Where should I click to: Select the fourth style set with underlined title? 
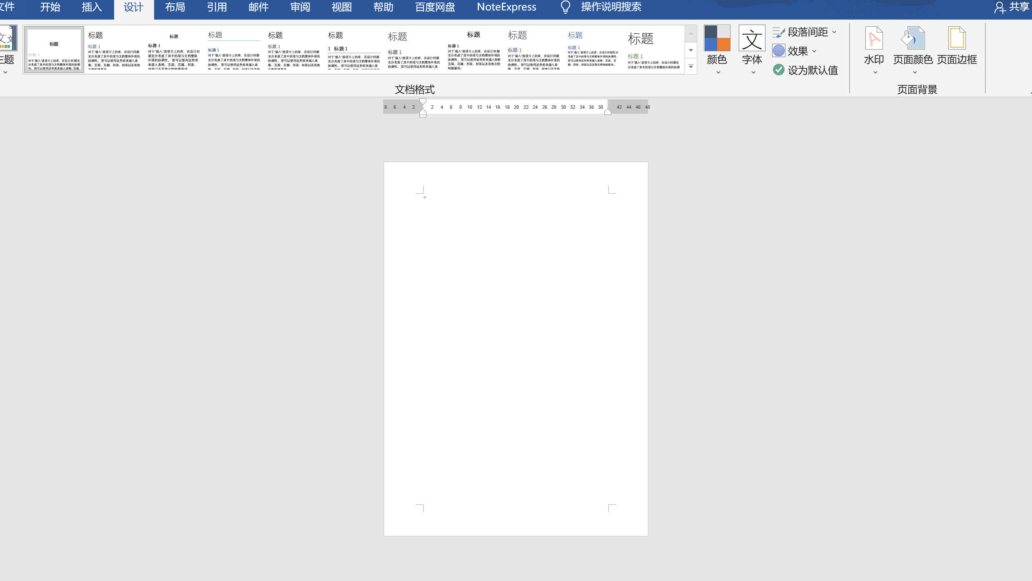click(234, 50)
